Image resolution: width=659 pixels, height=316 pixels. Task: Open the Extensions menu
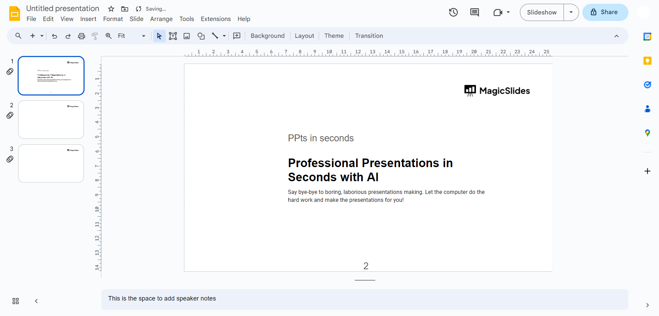pyautogui.click(x=216, y=19)
